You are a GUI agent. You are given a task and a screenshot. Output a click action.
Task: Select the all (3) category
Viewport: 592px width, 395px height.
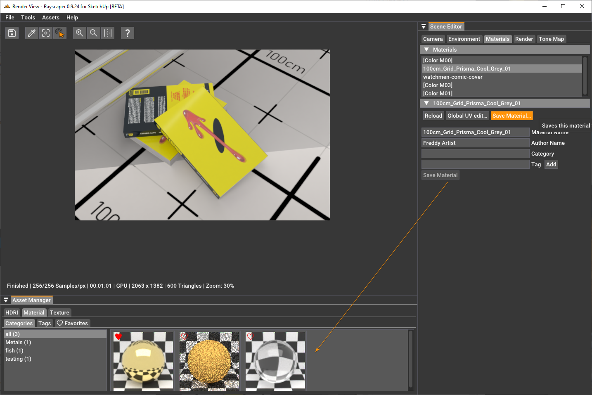pos(55,334)
